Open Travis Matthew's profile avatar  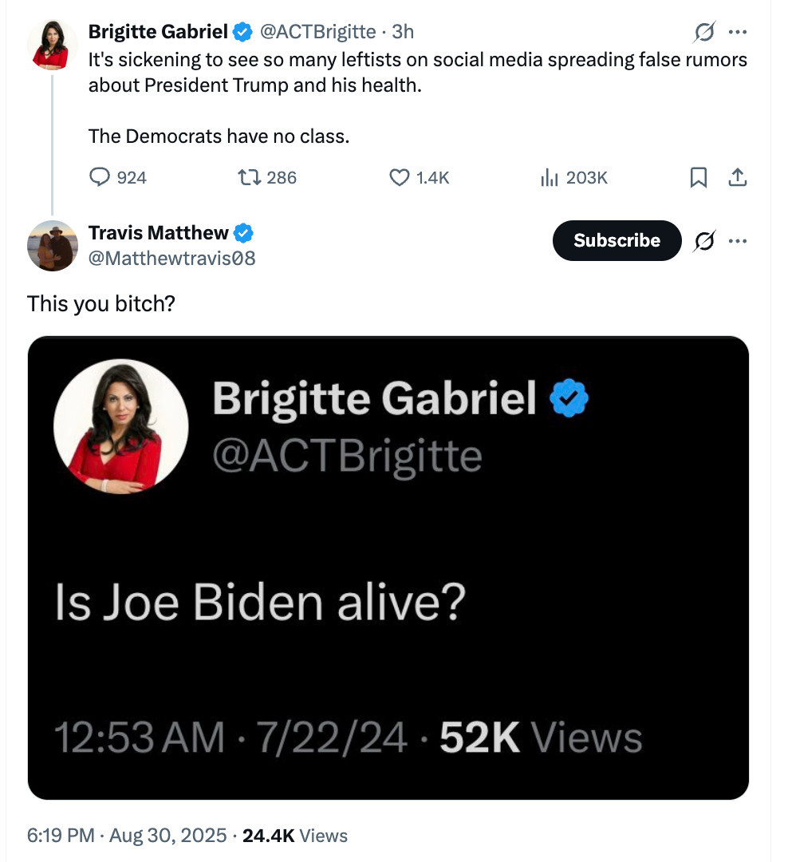pyautogui.click(x=52, y=246)
